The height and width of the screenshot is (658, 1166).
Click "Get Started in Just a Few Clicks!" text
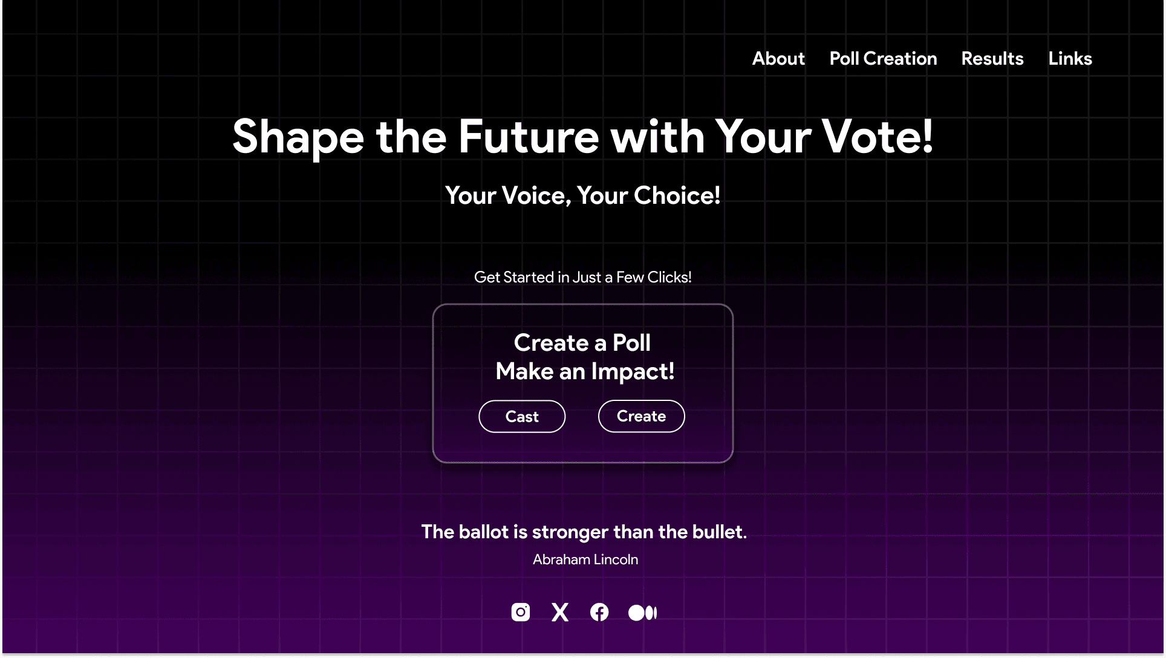583,277
